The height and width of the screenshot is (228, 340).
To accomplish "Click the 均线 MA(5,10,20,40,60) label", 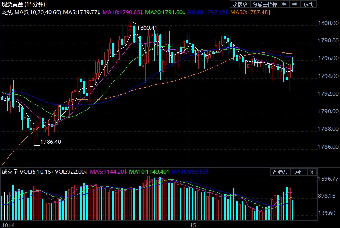I will 32,12.
